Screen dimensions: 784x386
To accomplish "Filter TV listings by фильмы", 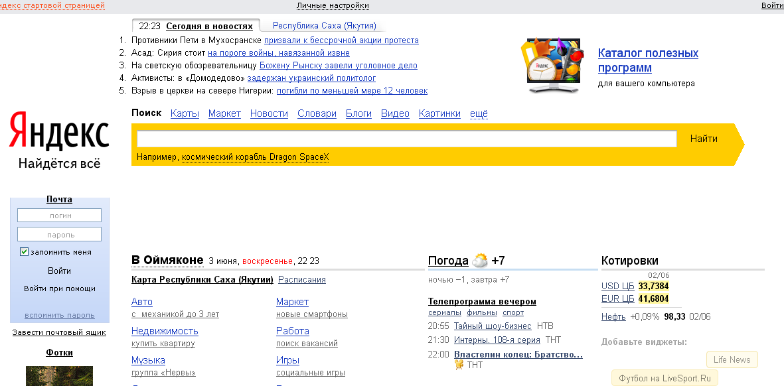I will point(482,312).
